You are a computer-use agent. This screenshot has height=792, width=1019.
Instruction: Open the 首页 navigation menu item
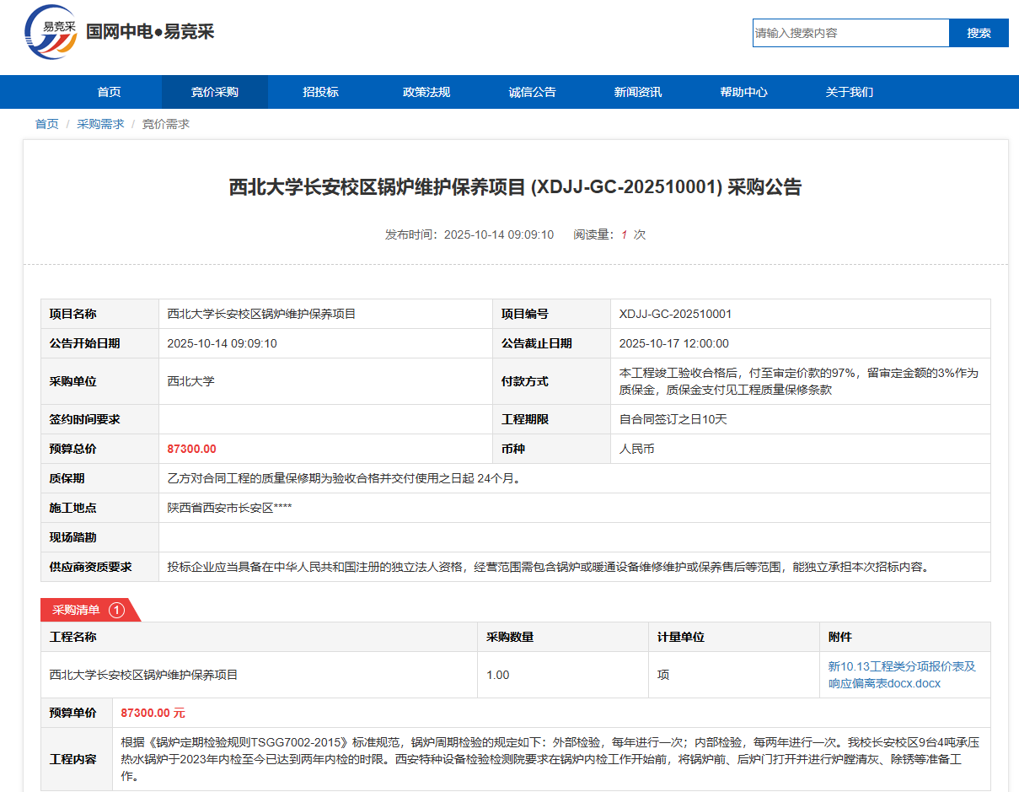(x=109, y=92)
